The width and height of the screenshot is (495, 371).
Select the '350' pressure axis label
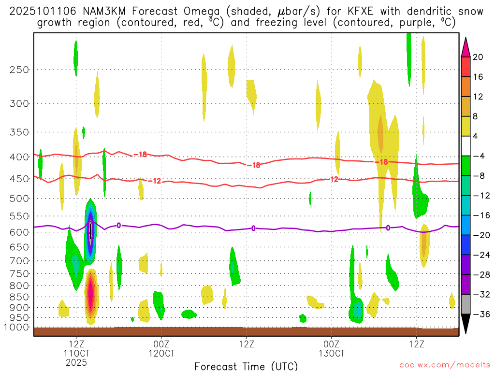[19, 132]
